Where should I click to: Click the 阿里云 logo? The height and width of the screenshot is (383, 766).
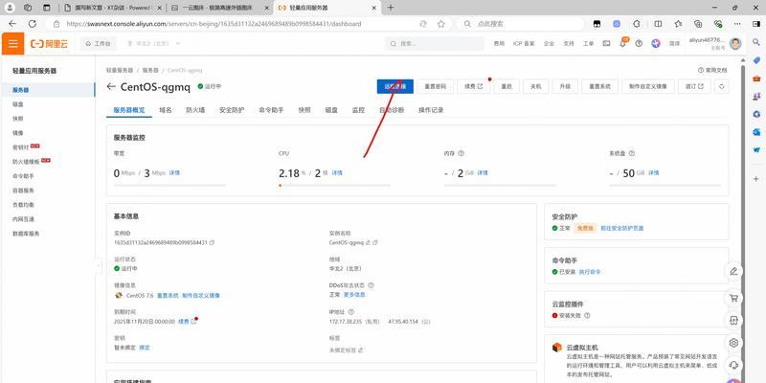point(50,44)
